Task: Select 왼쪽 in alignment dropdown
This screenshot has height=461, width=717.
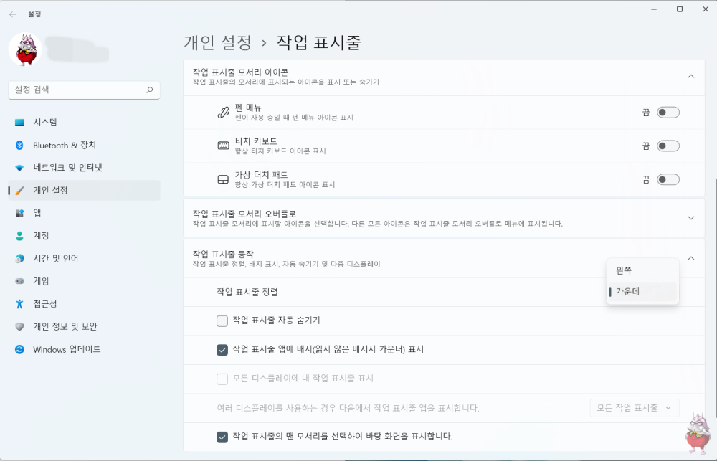Action: pyautogui.click(x=642, y=271)
